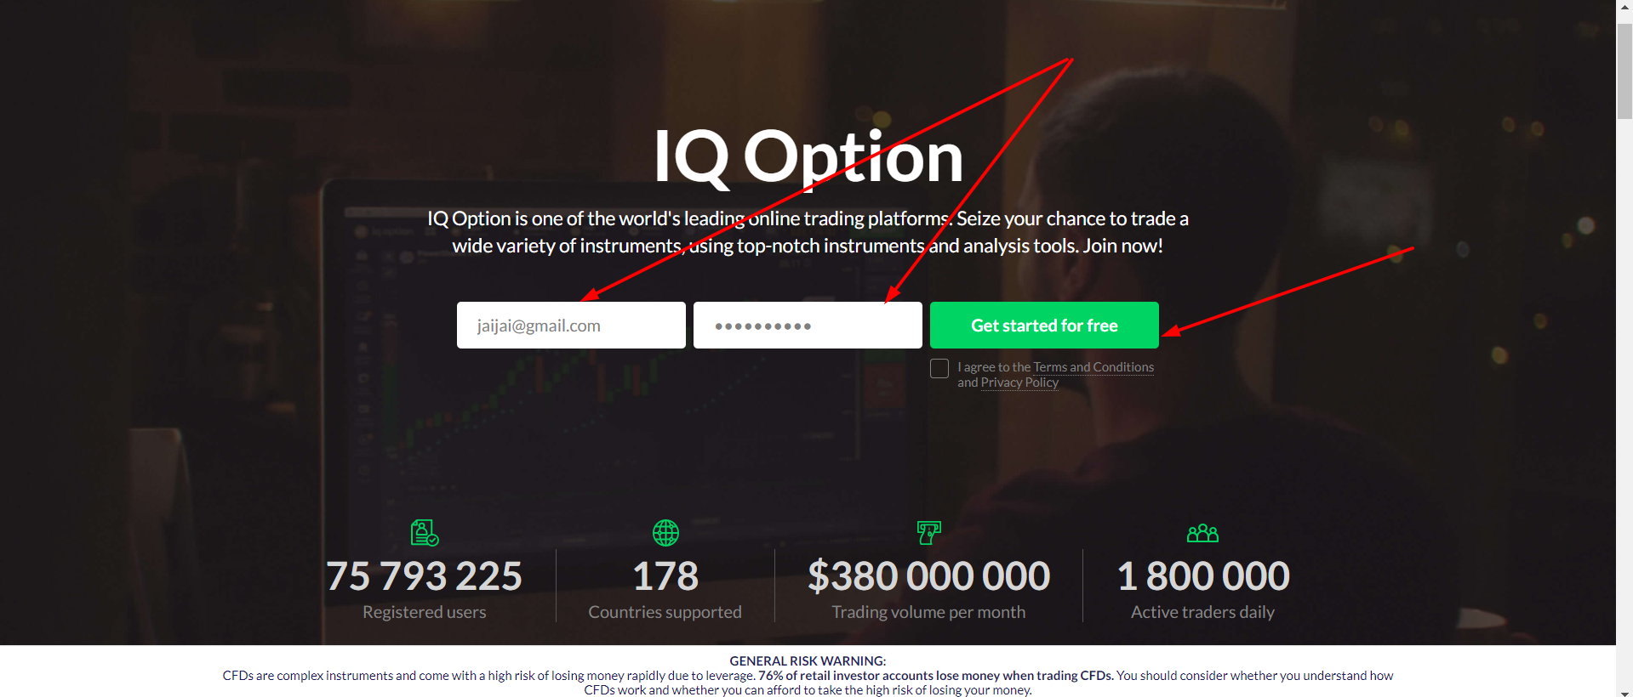Focus the email field with jaijai@gmail.com
This screenshot has height=697, width=1633.
571,325
